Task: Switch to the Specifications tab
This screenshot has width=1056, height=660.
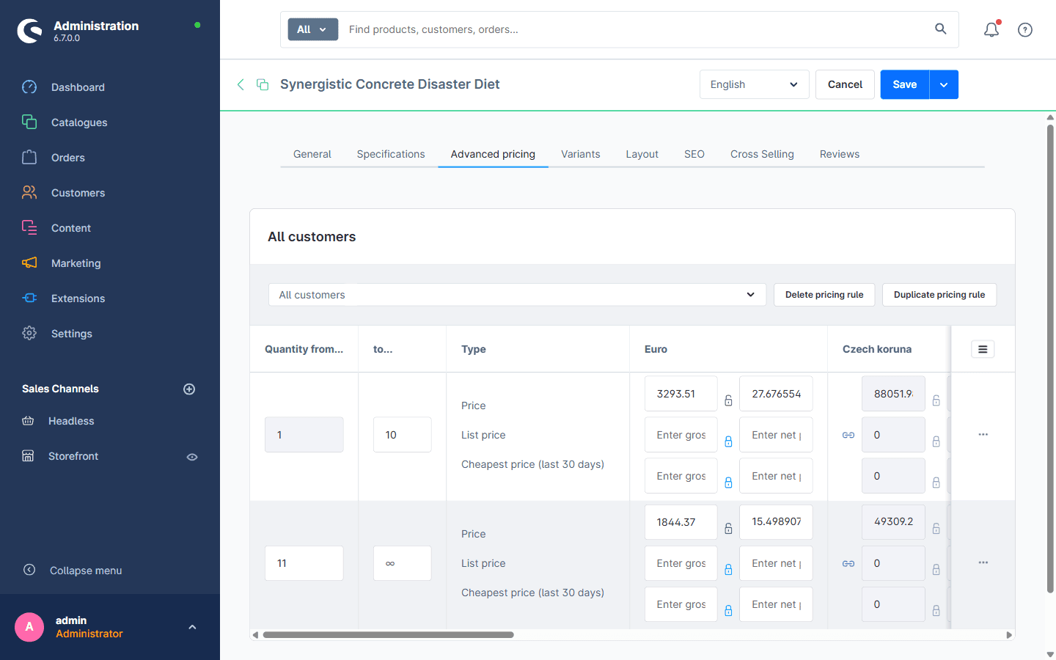Action: click(x=391, y=154)
